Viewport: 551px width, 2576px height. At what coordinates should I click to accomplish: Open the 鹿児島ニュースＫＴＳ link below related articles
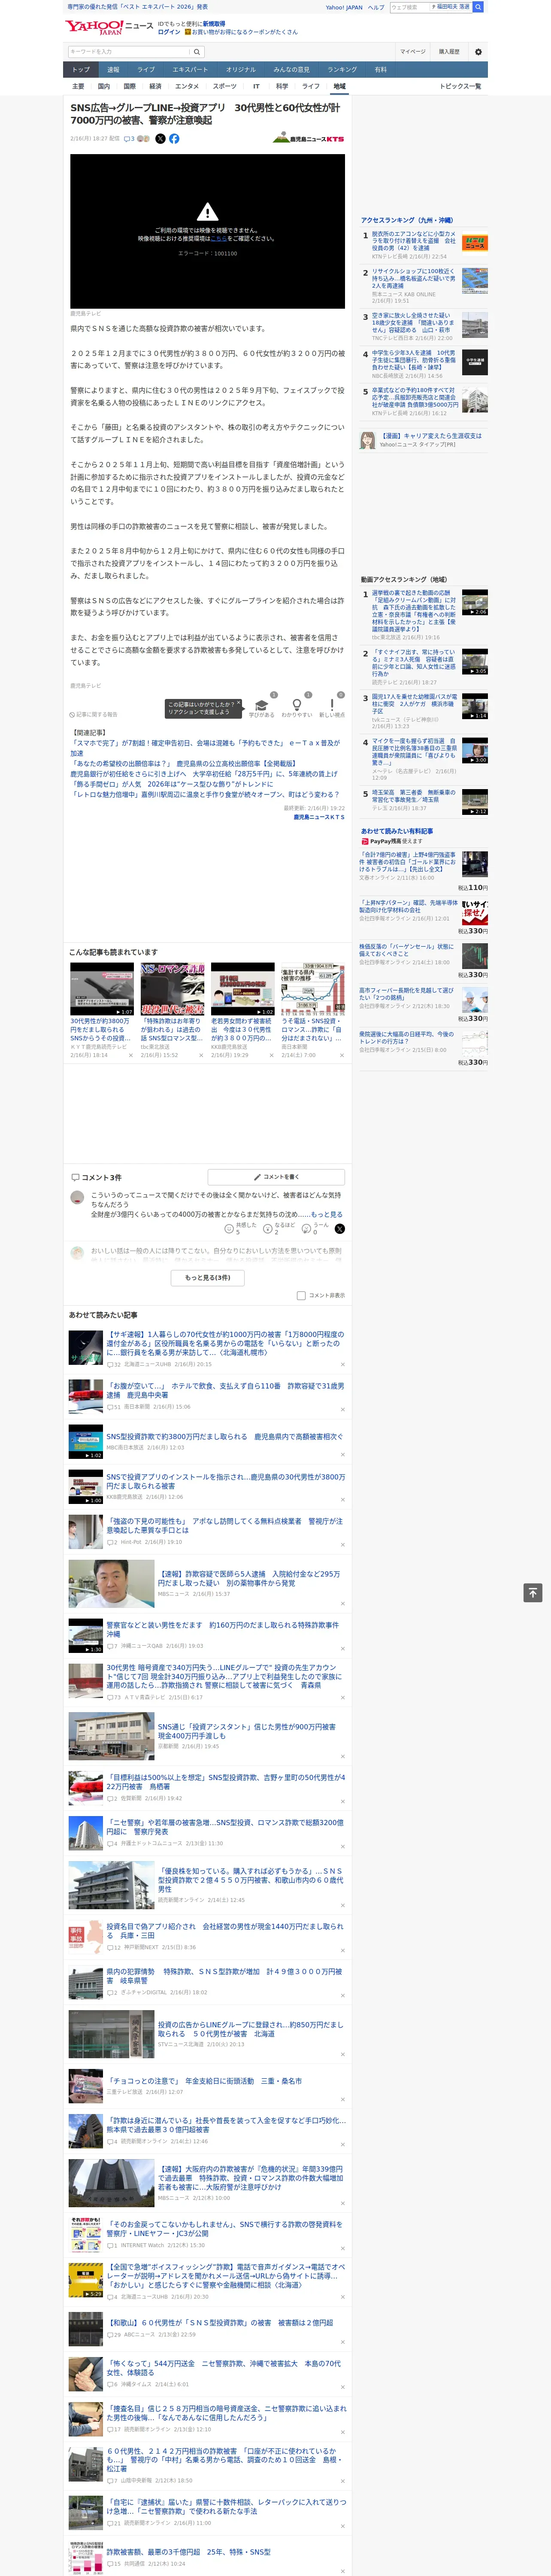319,817
